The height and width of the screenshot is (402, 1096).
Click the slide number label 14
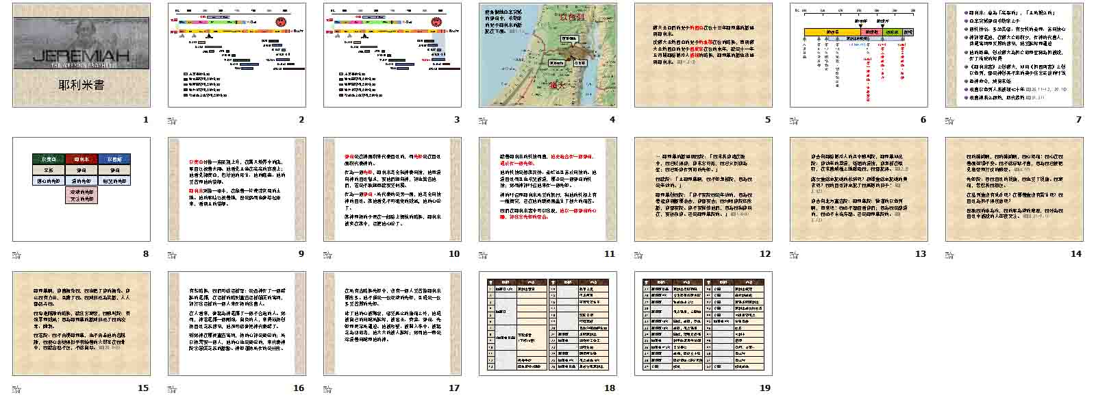(1075, 254)
